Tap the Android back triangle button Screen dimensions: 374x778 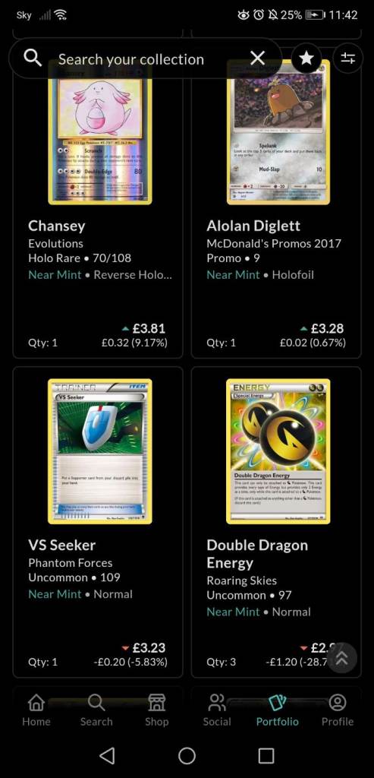pyautogui.click(x=107, y=756)
